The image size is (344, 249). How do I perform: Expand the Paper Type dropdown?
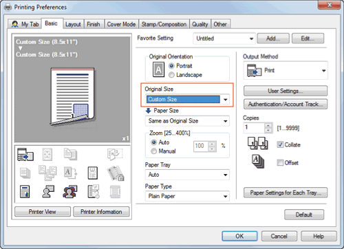187,196
